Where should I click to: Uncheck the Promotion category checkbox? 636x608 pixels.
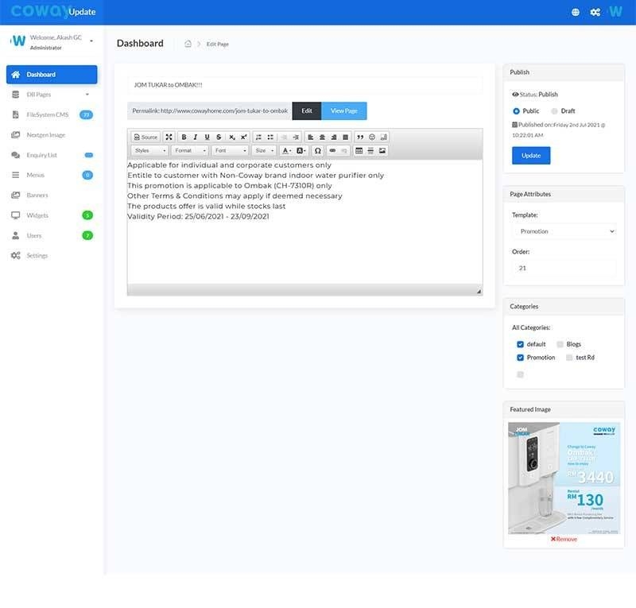coord(520,358)
